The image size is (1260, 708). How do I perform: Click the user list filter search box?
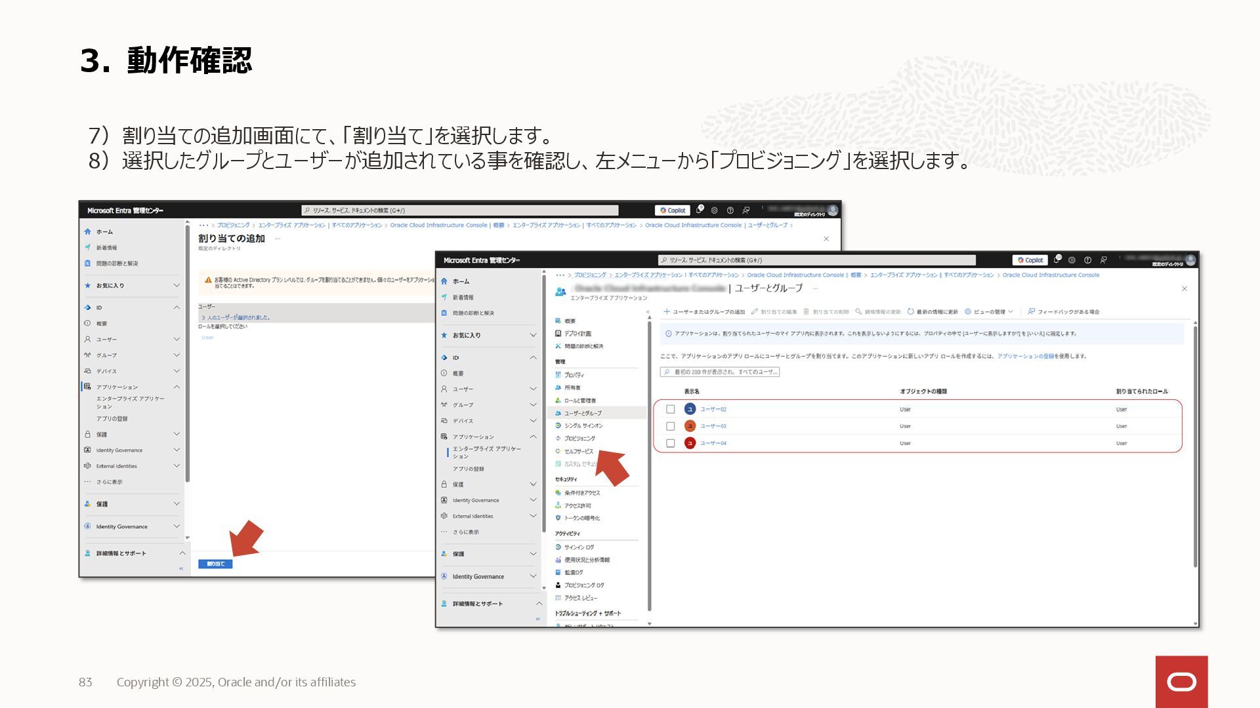tap(720, 372)
